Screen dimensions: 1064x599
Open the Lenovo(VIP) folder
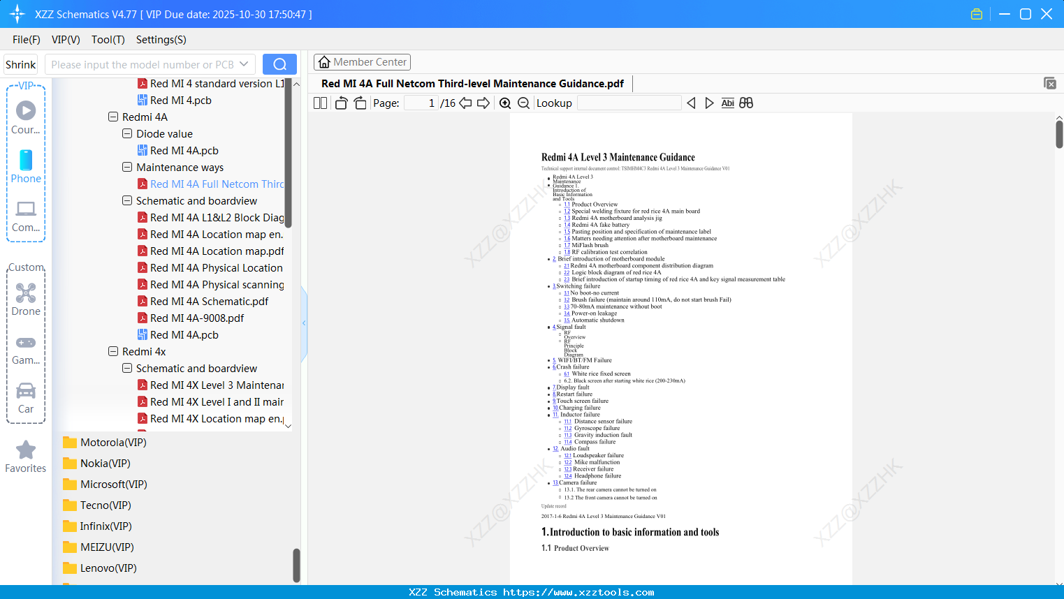click(100, 568)
